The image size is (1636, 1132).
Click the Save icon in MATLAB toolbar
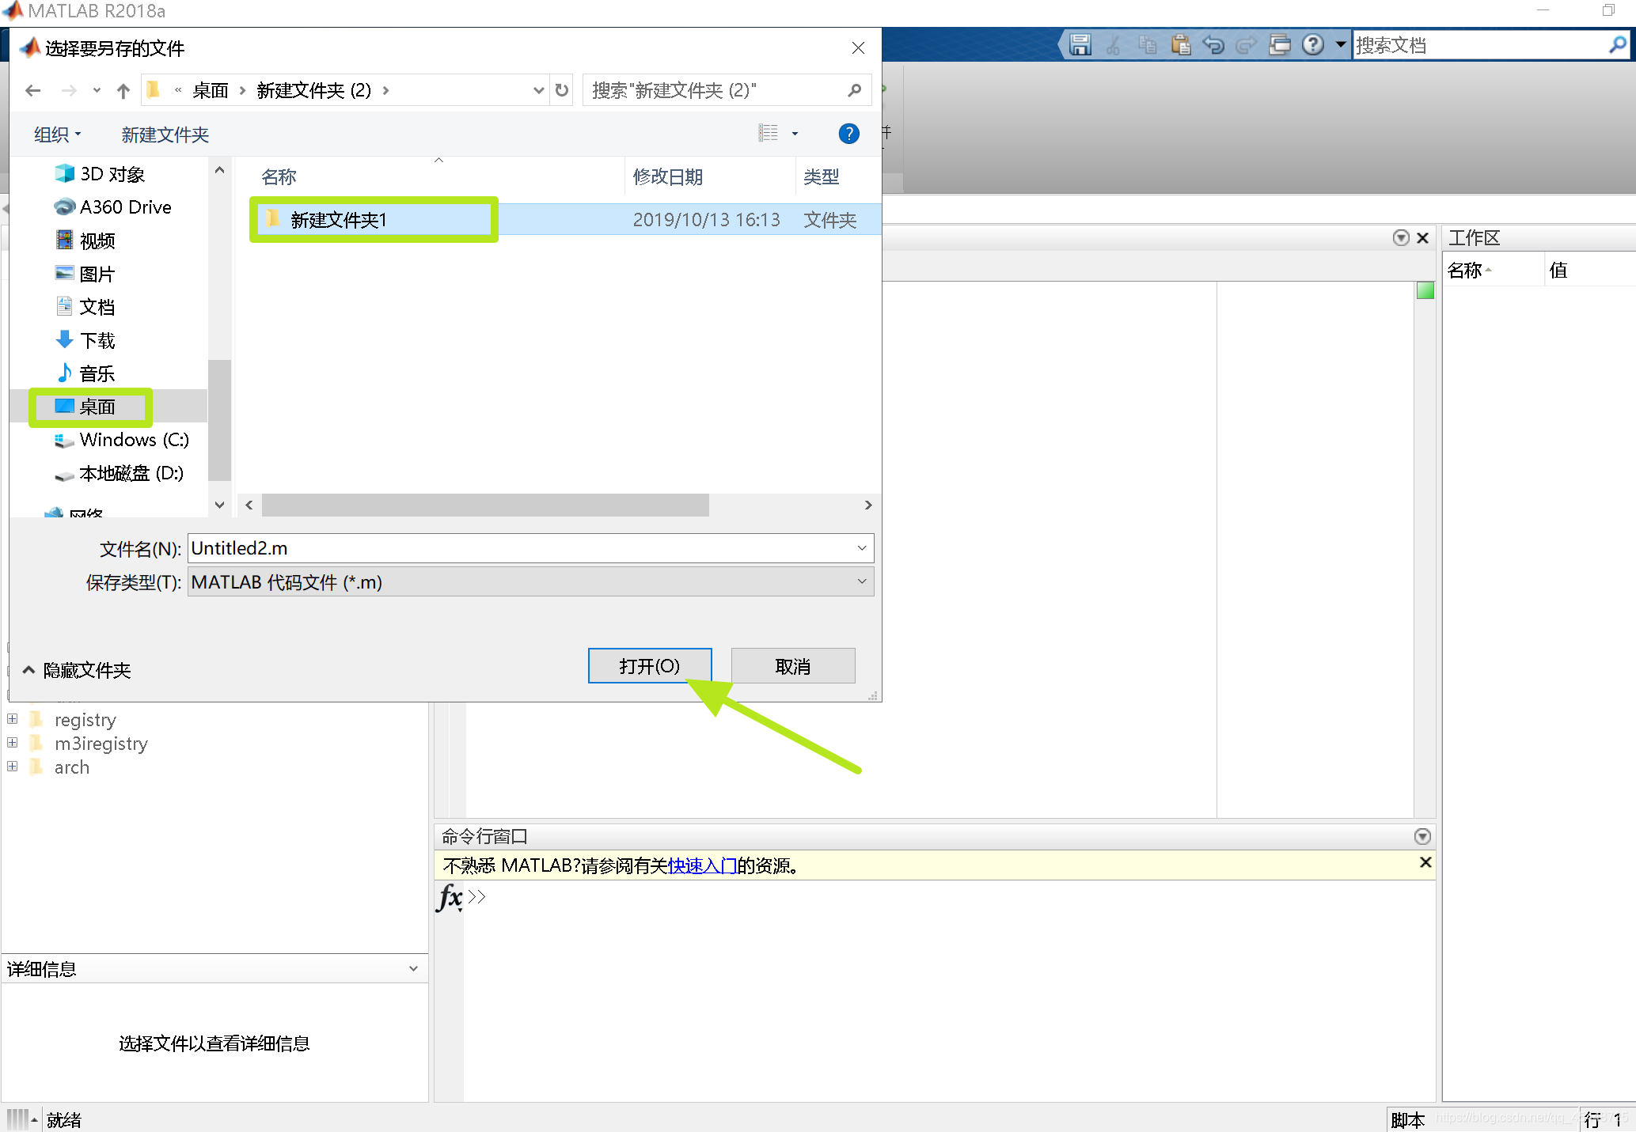click(x=1080, y=45)
